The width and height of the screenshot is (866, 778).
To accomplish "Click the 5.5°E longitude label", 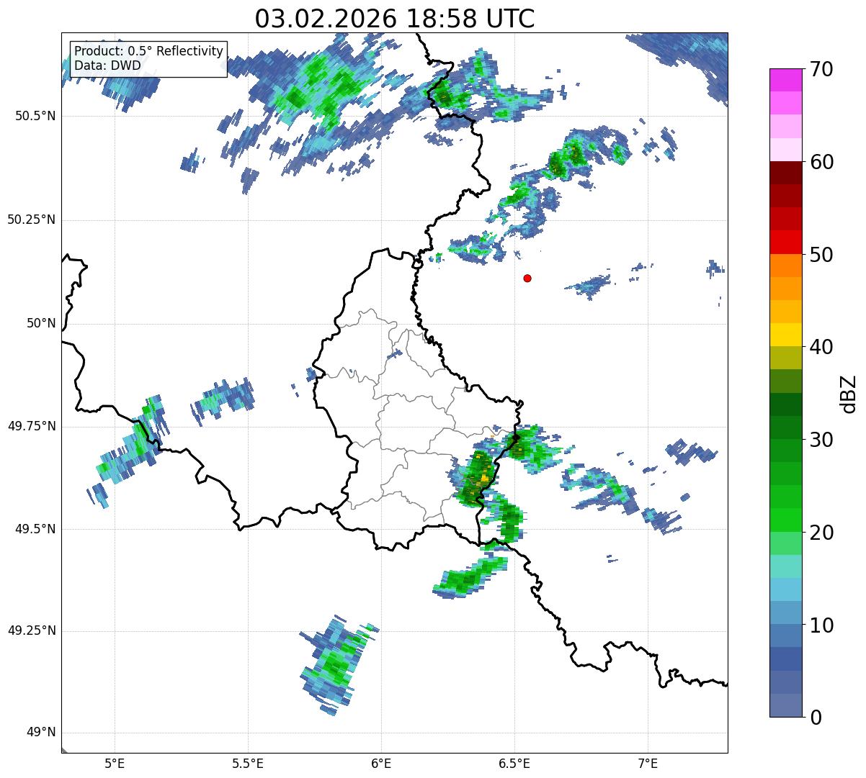I will pyautogui.click(x=248, y=763).
